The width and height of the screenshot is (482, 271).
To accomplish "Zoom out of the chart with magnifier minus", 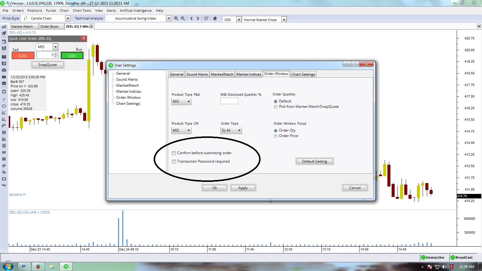I will 183,18.
